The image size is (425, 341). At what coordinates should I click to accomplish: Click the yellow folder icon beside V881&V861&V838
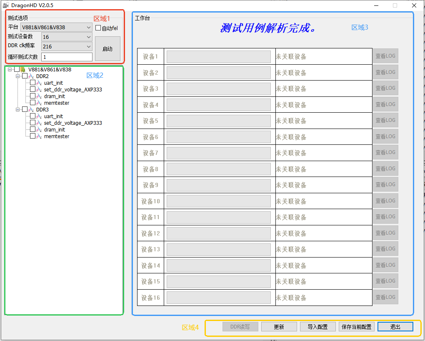[23, 70]
